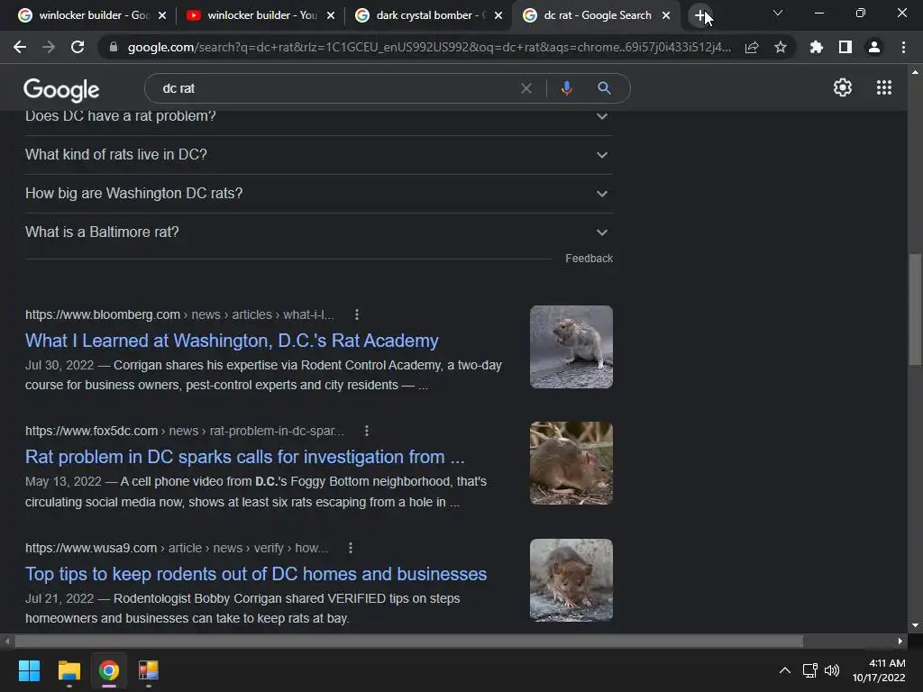
Task: Open 'Top tips to keep rodents out' result
Action: tap(256, 574)
